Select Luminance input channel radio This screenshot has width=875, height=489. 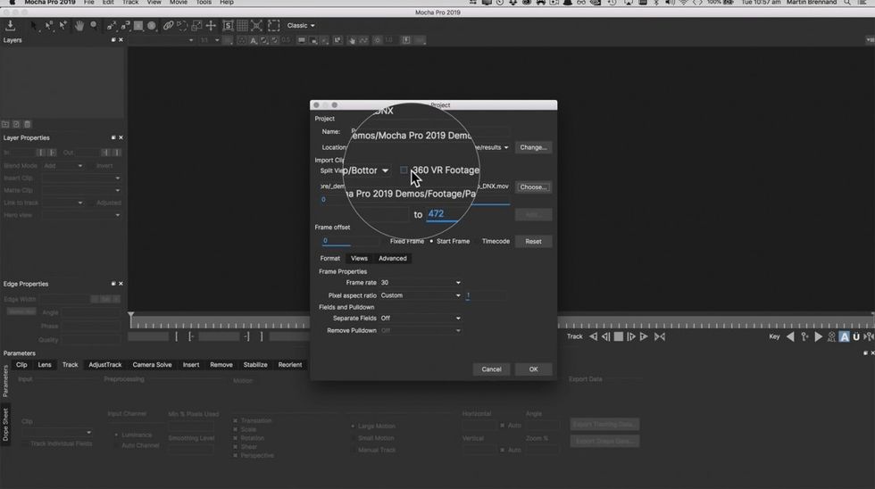[x=116, y=435]
